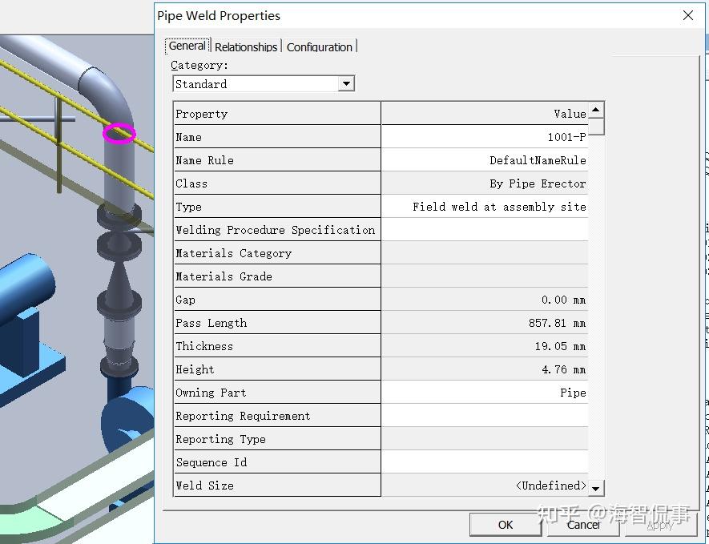Click the scroll-up arrow of the property grid
Screen dimensions: 709x544
pyautogui.click(x=596, y=111)
